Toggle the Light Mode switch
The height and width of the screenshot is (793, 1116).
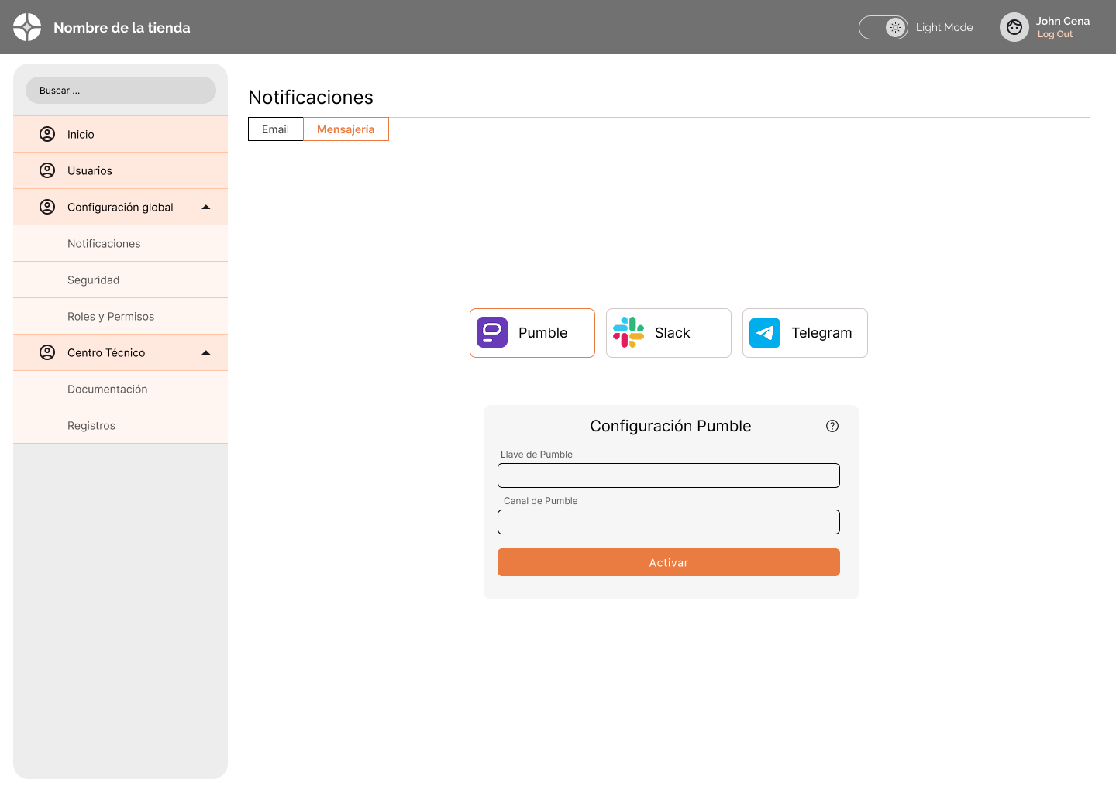(883, 27)
